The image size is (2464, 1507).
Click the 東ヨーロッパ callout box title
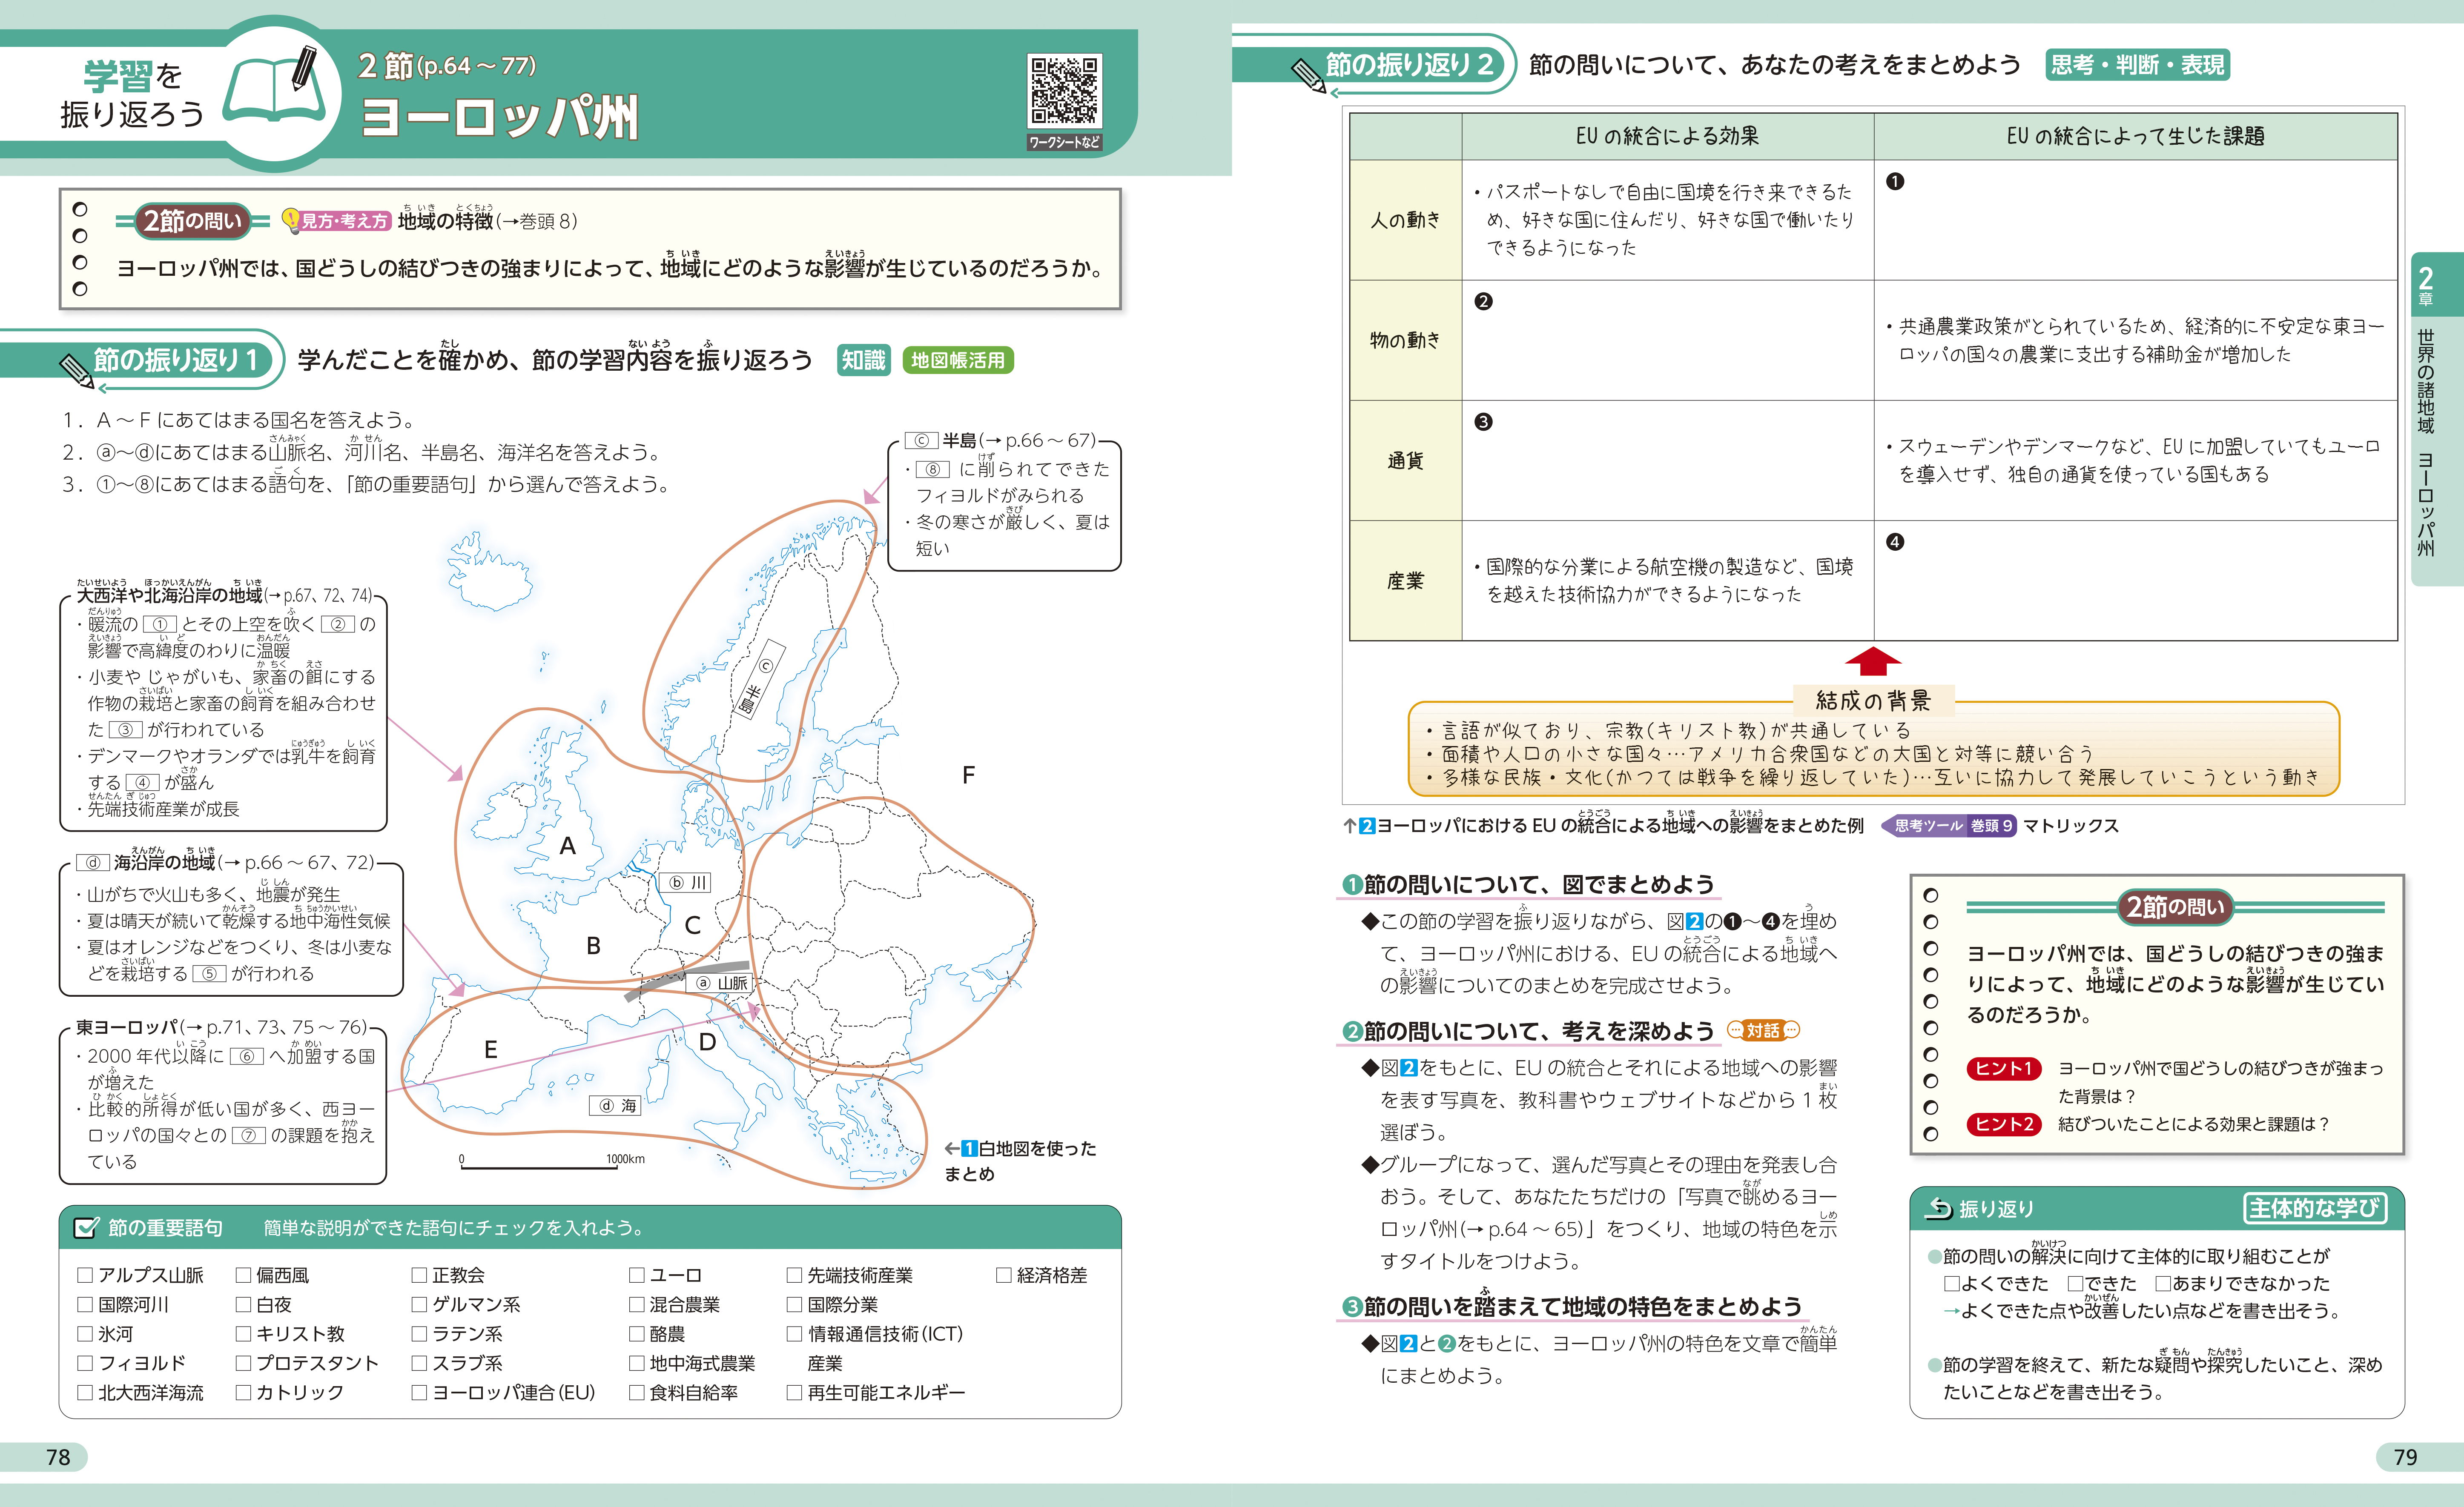point(221,1027)
